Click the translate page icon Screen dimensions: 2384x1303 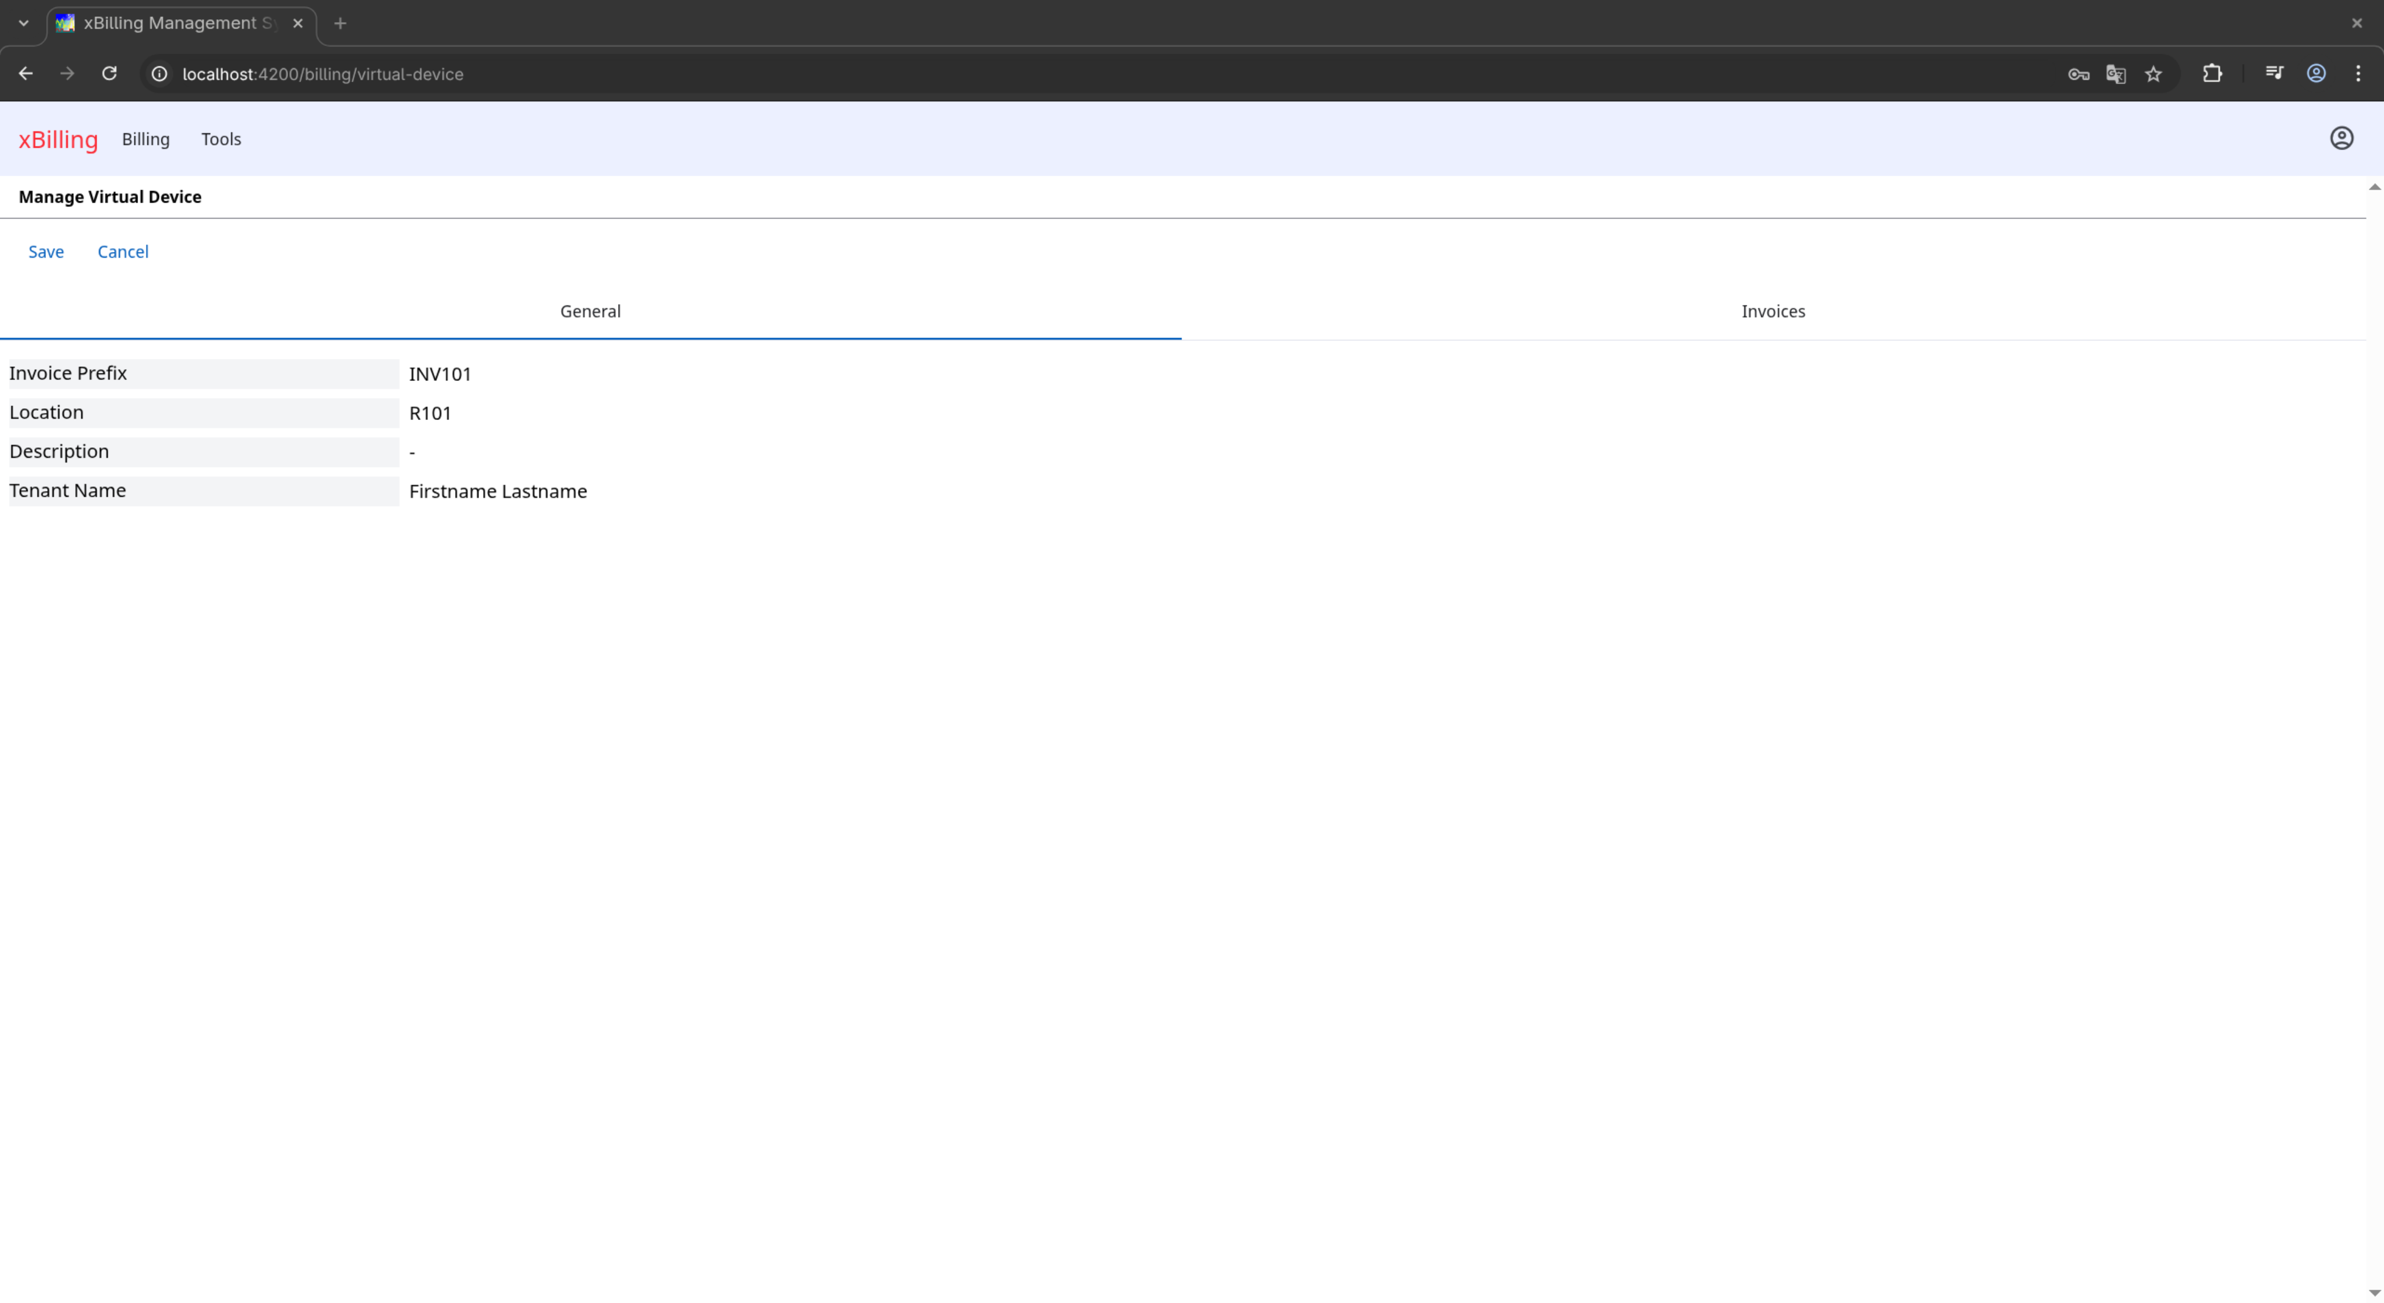coord(2116,74)
